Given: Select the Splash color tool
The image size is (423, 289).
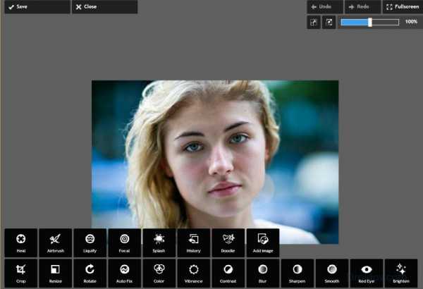Looking at the screenshot, I should 159,242.
